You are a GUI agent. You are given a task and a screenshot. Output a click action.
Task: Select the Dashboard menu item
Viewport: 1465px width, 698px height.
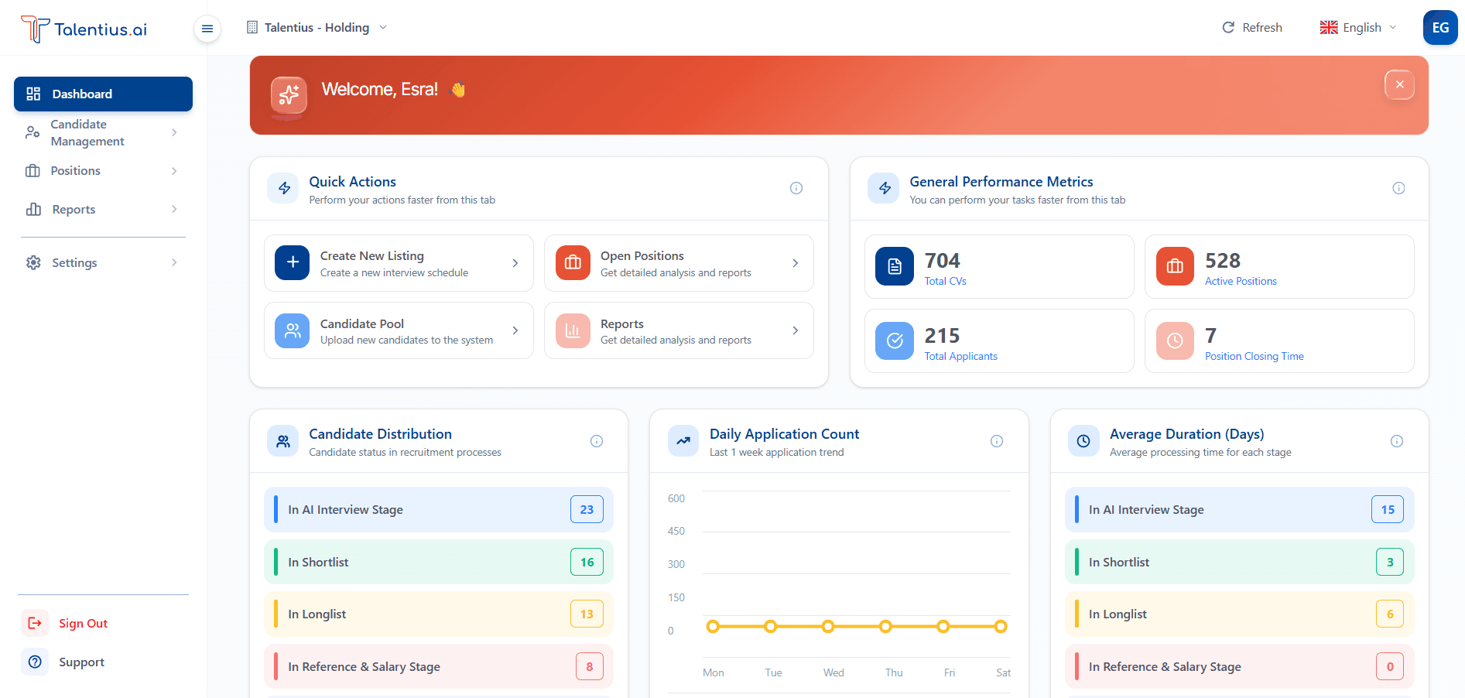coord(103,94)
